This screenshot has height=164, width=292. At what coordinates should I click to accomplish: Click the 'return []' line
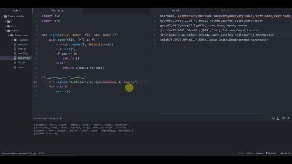point(71,58)
